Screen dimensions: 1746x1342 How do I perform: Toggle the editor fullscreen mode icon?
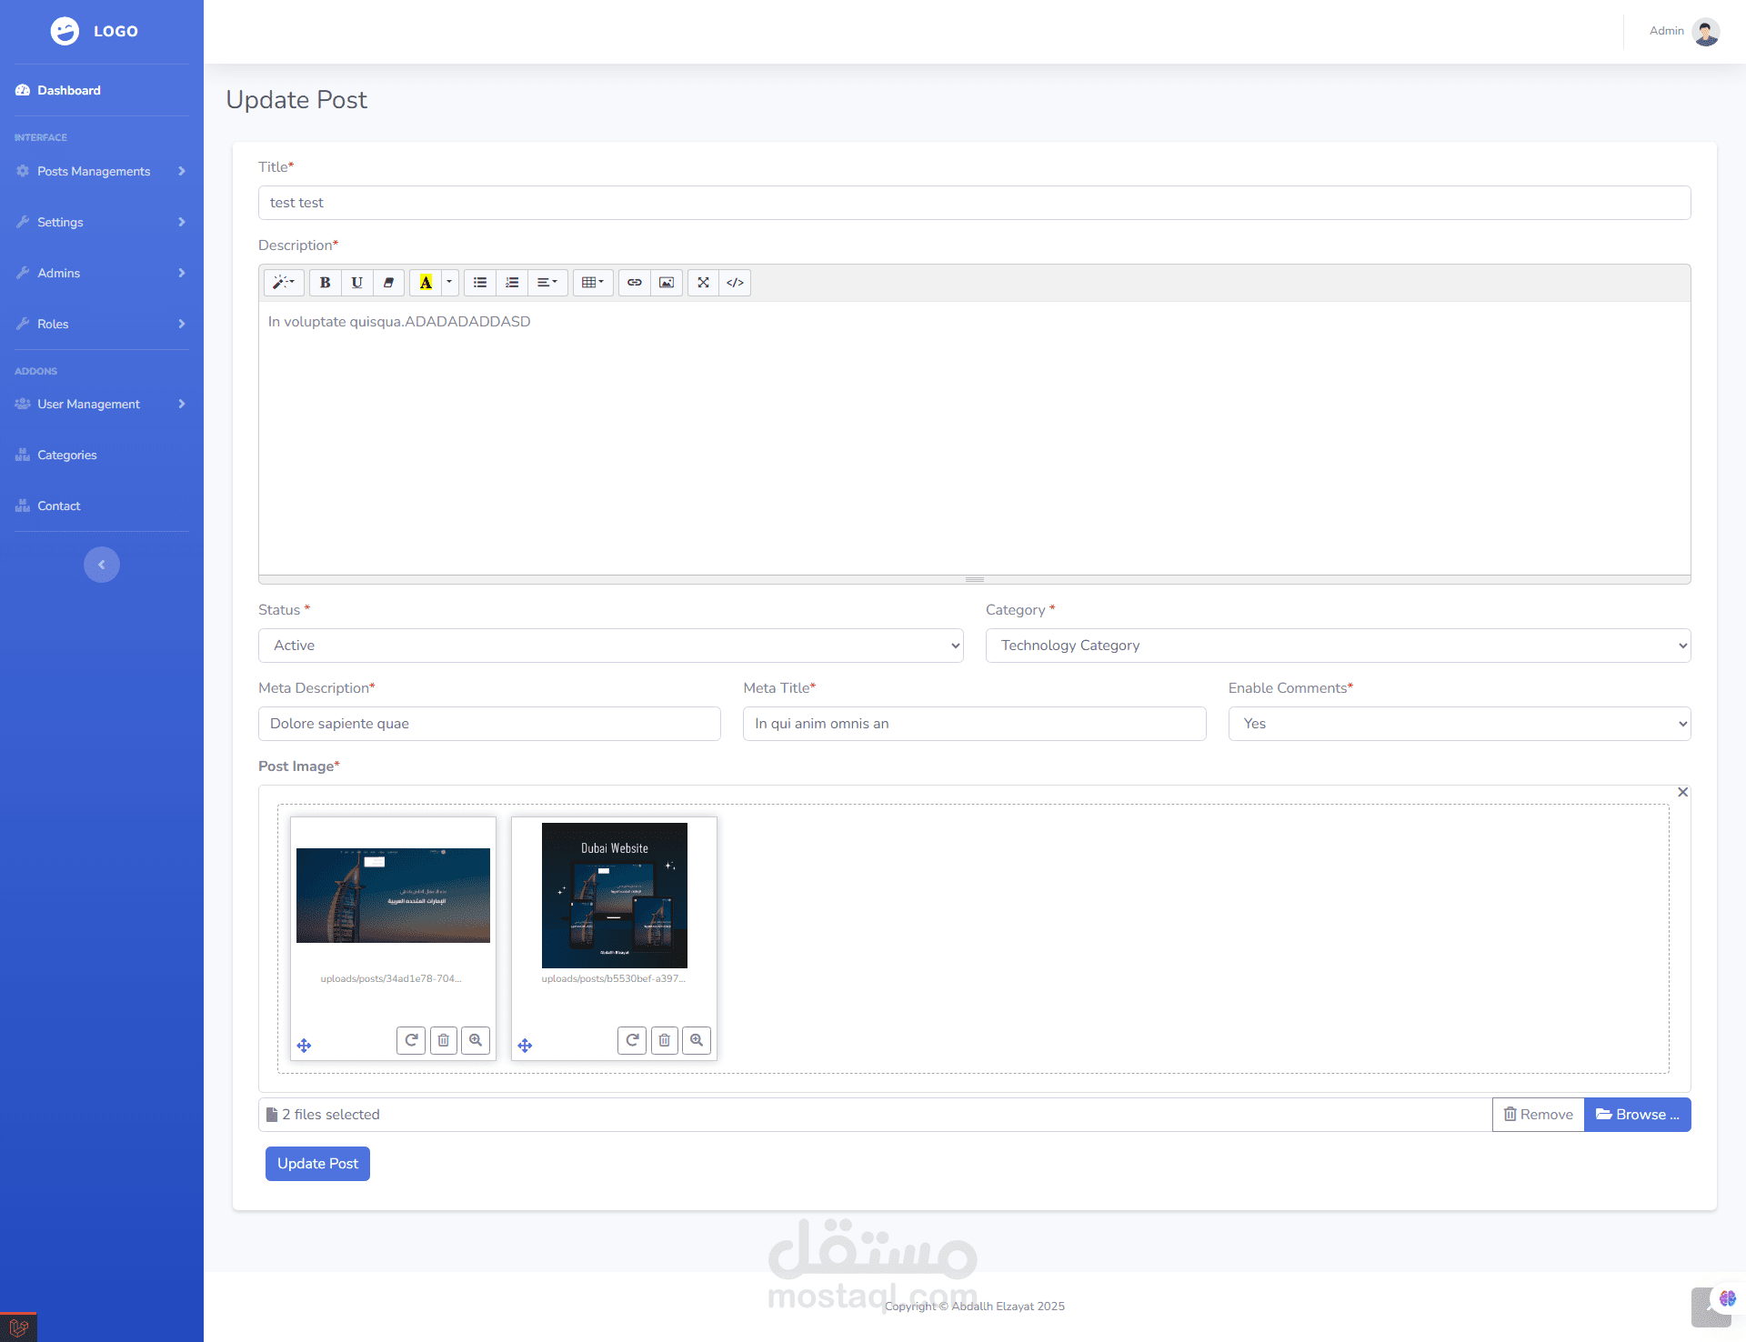[703, 283]
